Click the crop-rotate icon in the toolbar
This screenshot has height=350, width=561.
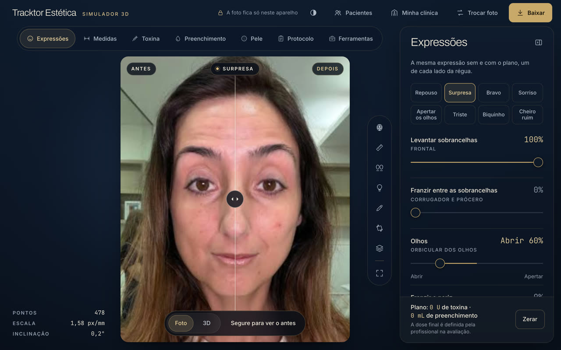(380, 228)
